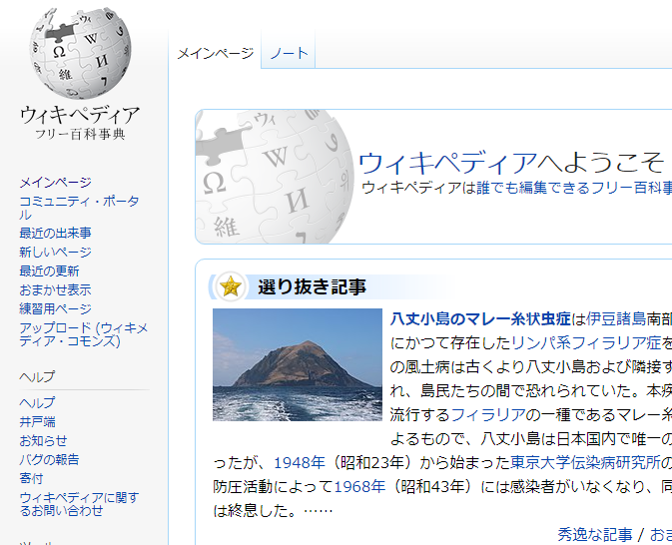Click the ヘルプ section heading in sidebar
Image resolution: width=672 pixels, height=545 pixels.
37,376
